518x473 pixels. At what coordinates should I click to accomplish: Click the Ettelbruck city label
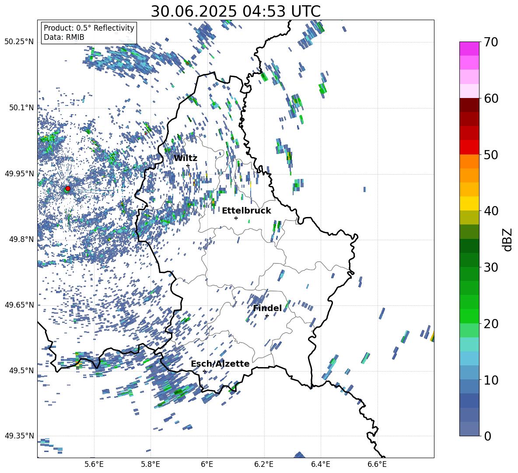[246, 211]
